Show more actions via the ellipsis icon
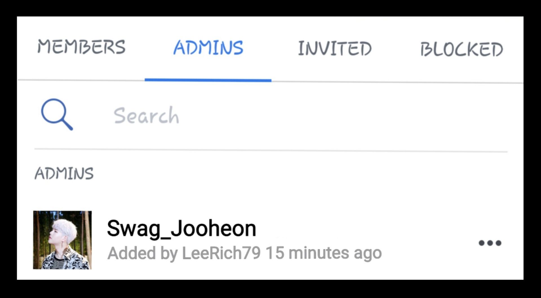Screen dimensions: 541x298 pyautogui.click(x=490, y=243)
